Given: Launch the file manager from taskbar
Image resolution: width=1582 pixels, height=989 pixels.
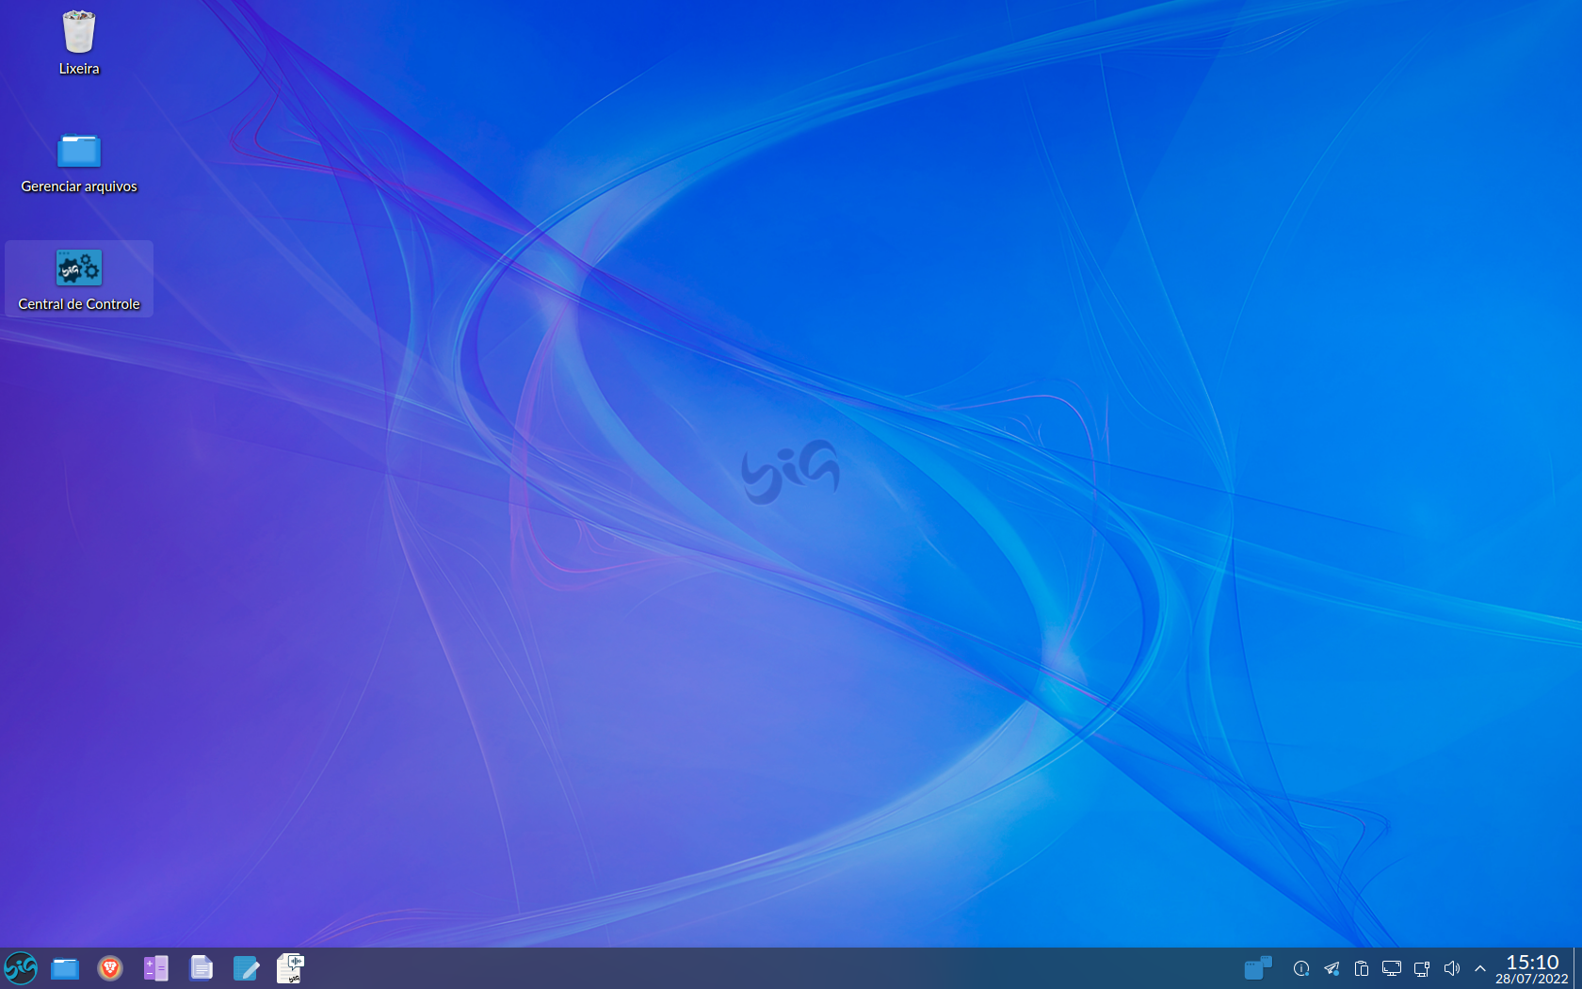Looking at the screenshot, I should (x=65, y=968).
